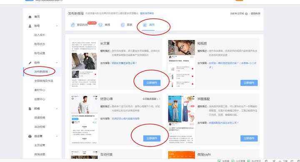
Task: Collapse the 投稿 sidebar section
Action: tap(57, 109)
